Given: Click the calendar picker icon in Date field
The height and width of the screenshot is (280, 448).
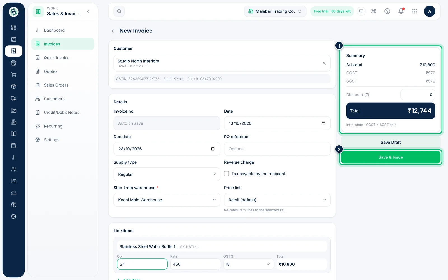Looking at the screenshot, I should click(323, 123).
